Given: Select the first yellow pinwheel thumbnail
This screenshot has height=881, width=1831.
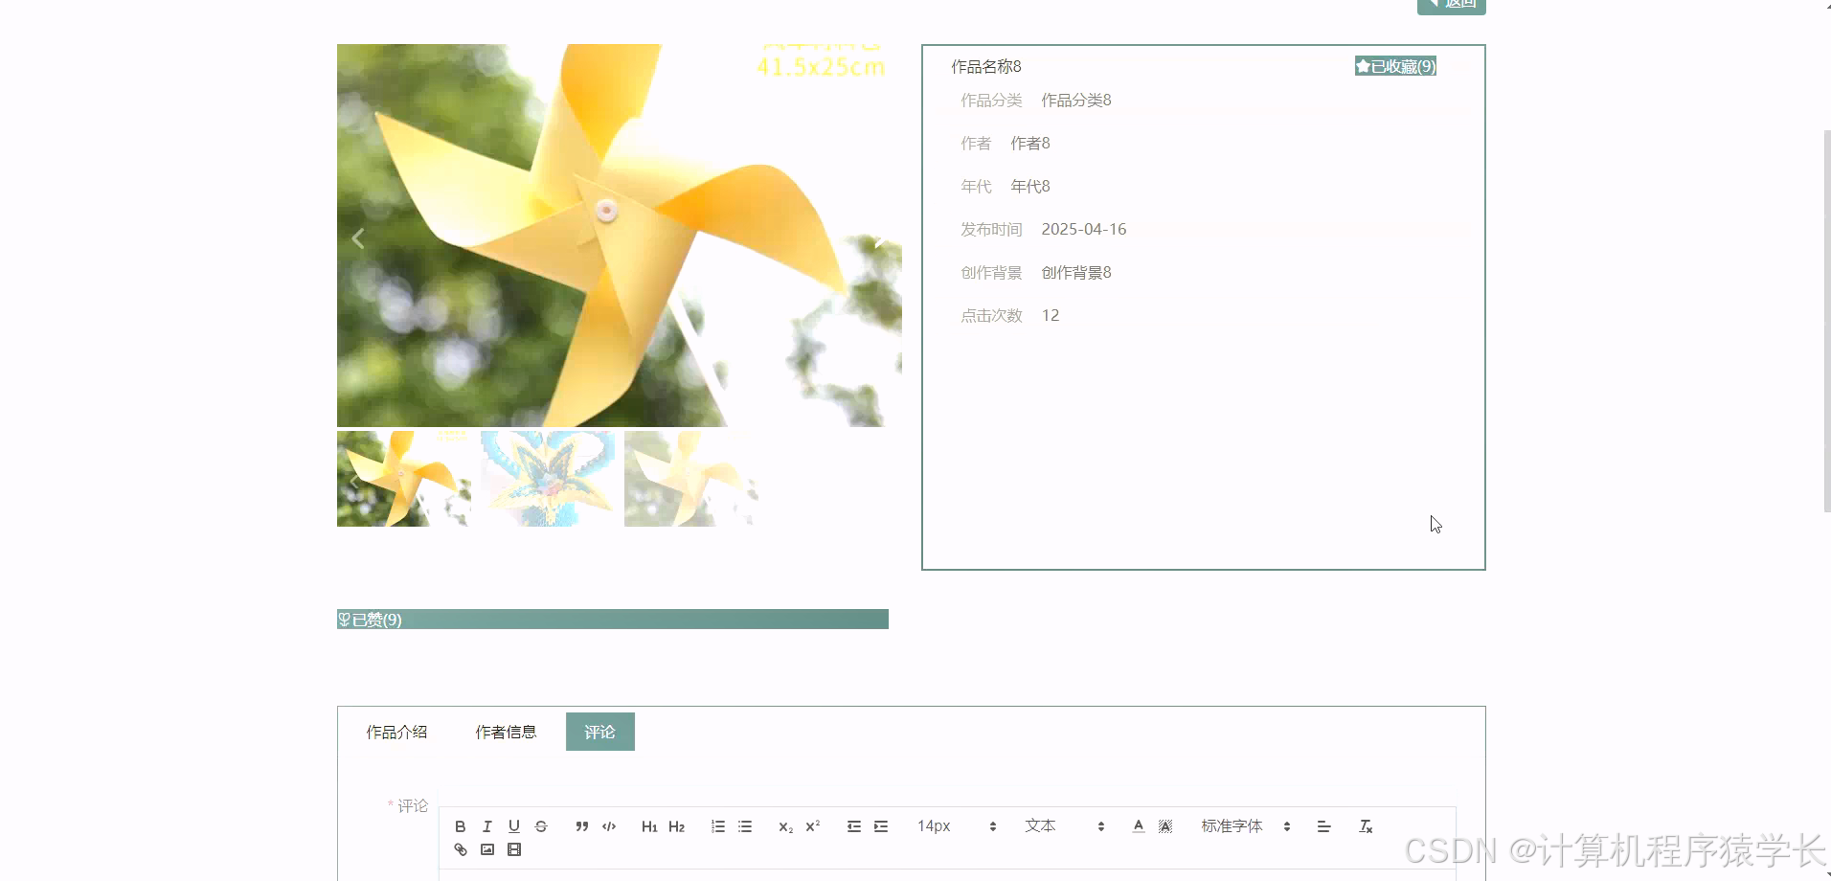Looking at the screenshot, I should [x=404, y=479].
